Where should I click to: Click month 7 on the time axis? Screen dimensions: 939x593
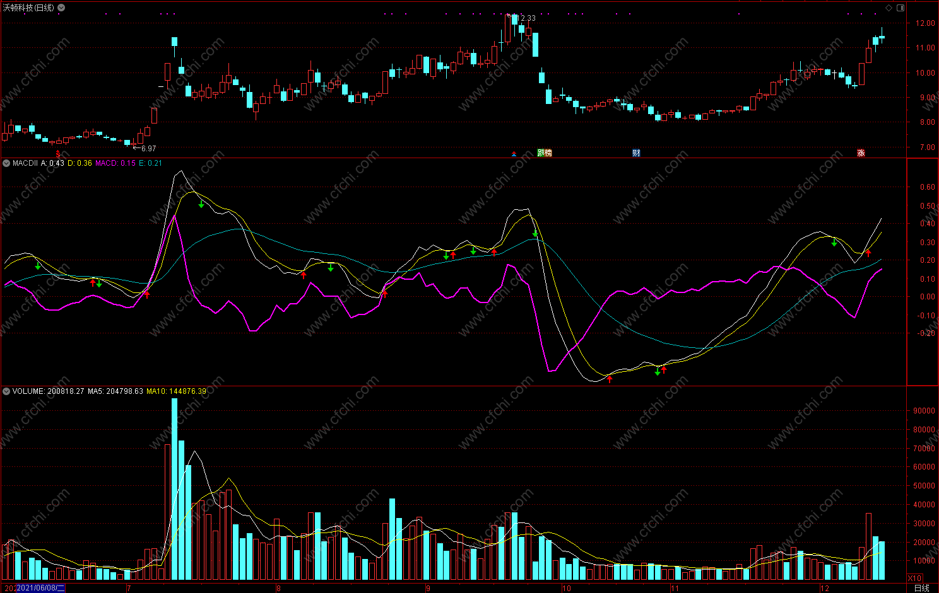(129, 589)
